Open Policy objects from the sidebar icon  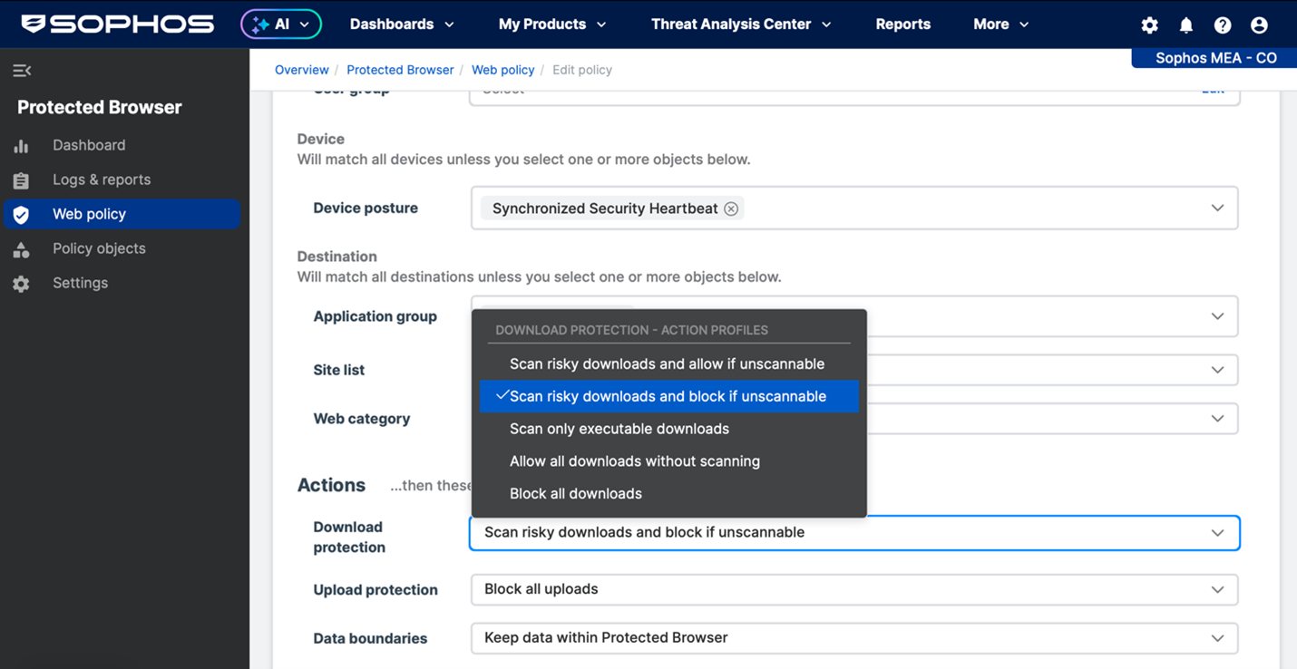(x=20, y=248)
